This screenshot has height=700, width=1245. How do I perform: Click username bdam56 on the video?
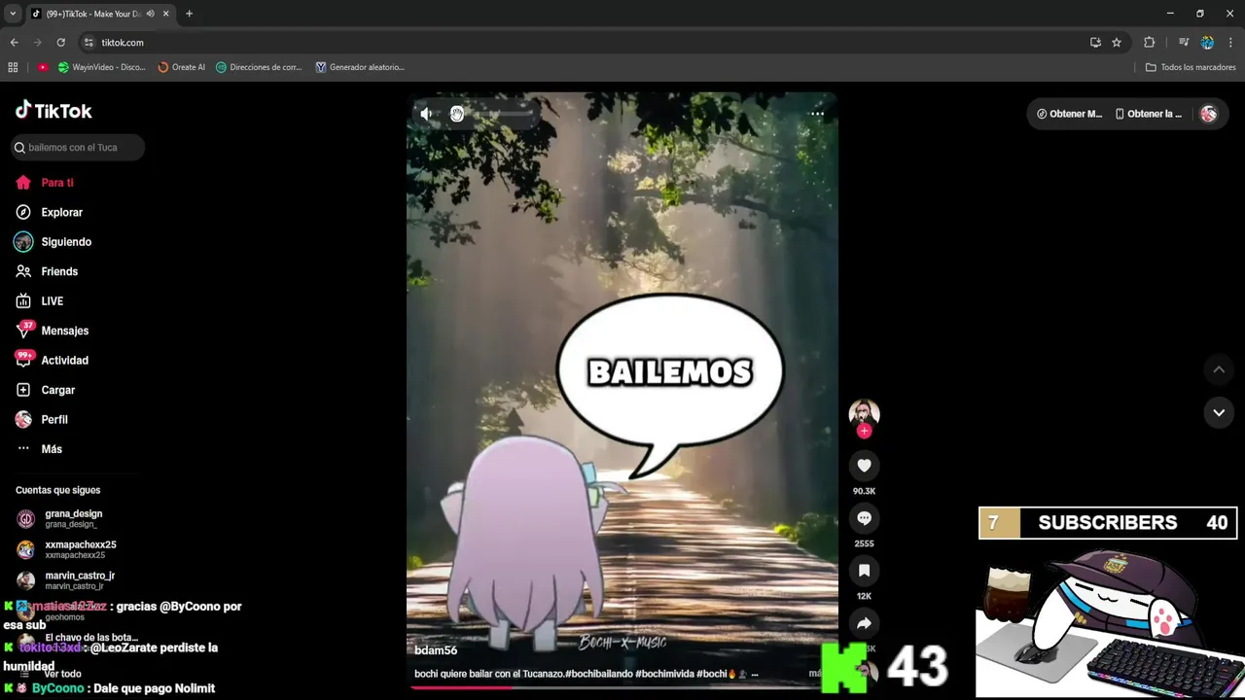(436, 650)
